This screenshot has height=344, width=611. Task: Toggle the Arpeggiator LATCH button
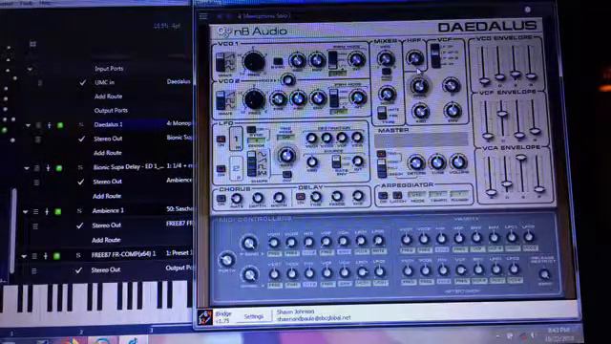(397, 195)
